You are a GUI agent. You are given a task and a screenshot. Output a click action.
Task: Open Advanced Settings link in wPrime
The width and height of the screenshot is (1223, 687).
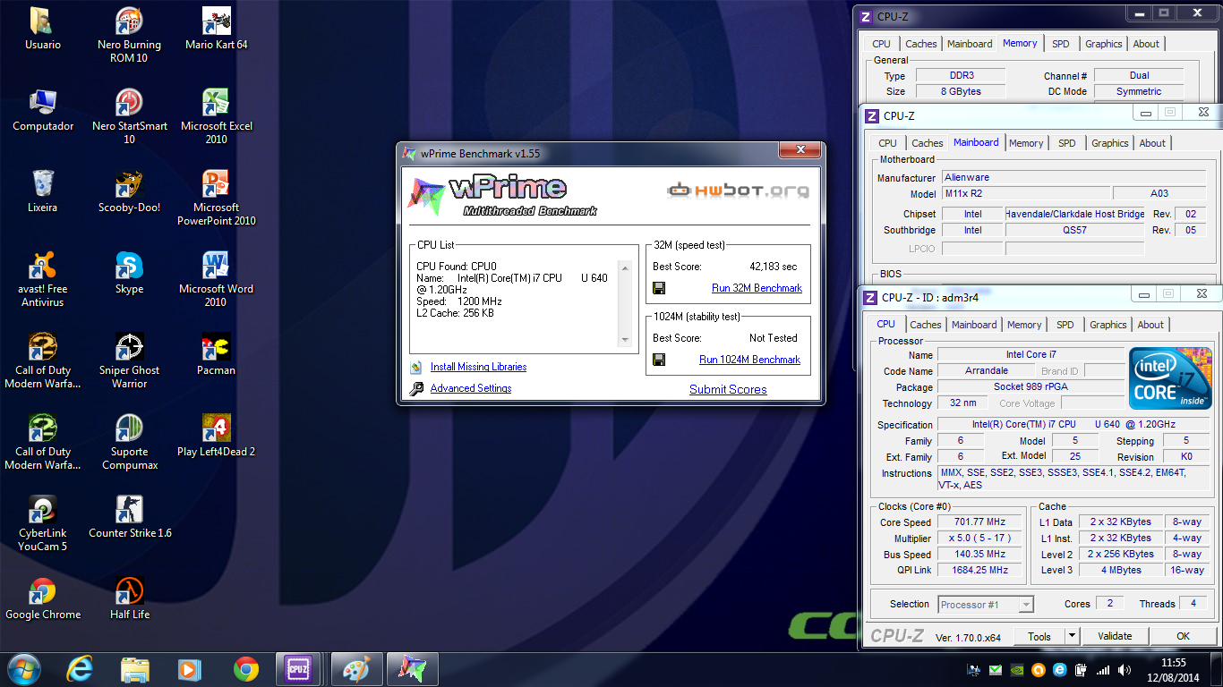pos(471,388)
